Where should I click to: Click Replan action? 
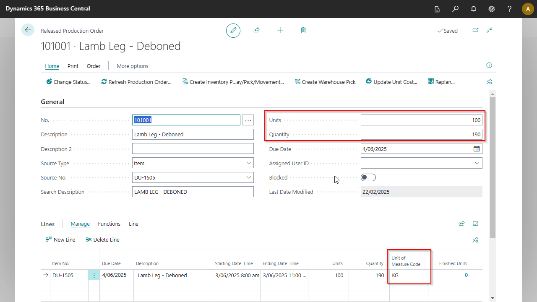[x=441, y=82]
